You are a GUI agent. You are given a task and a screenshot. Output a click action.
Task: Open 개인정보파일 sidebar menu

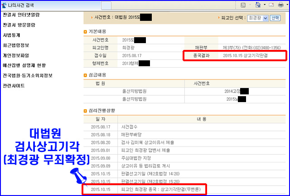pos(16,55)
